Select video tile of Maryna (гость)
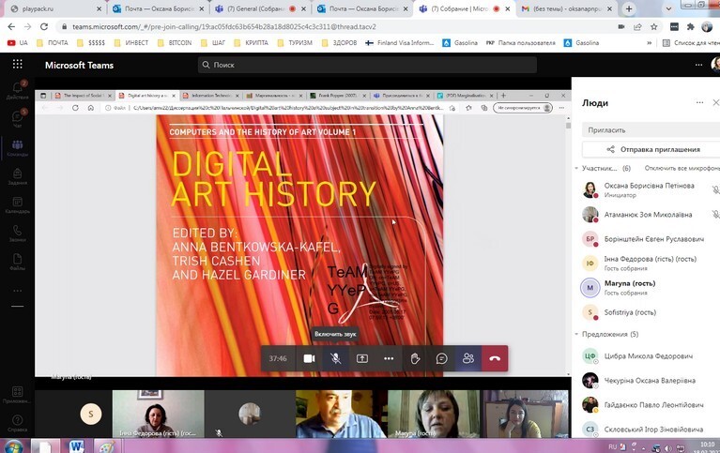 point(434,414)
